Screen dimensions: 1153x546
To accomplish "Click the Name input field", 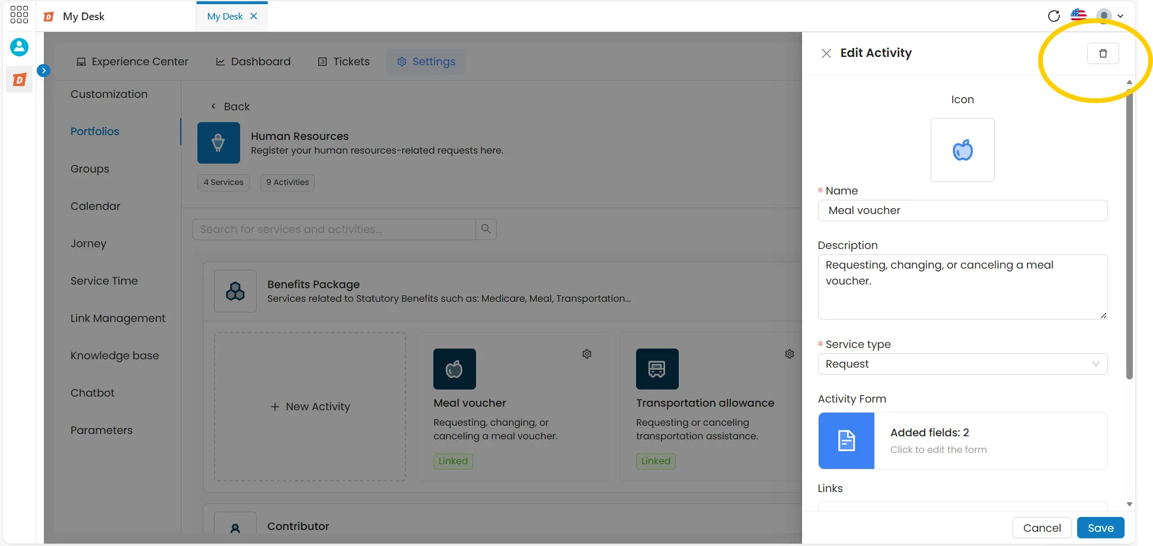I will point(962,210).
